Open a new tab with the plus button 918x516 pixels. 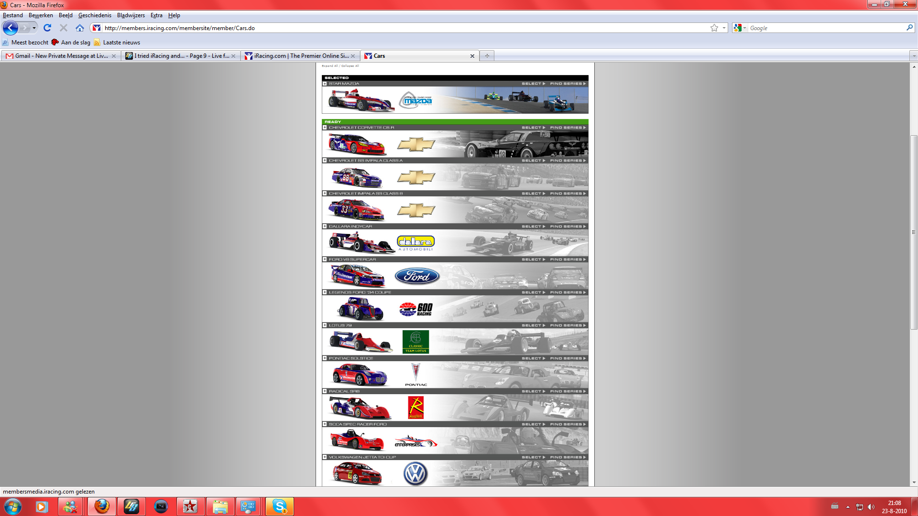coord(487,56)
